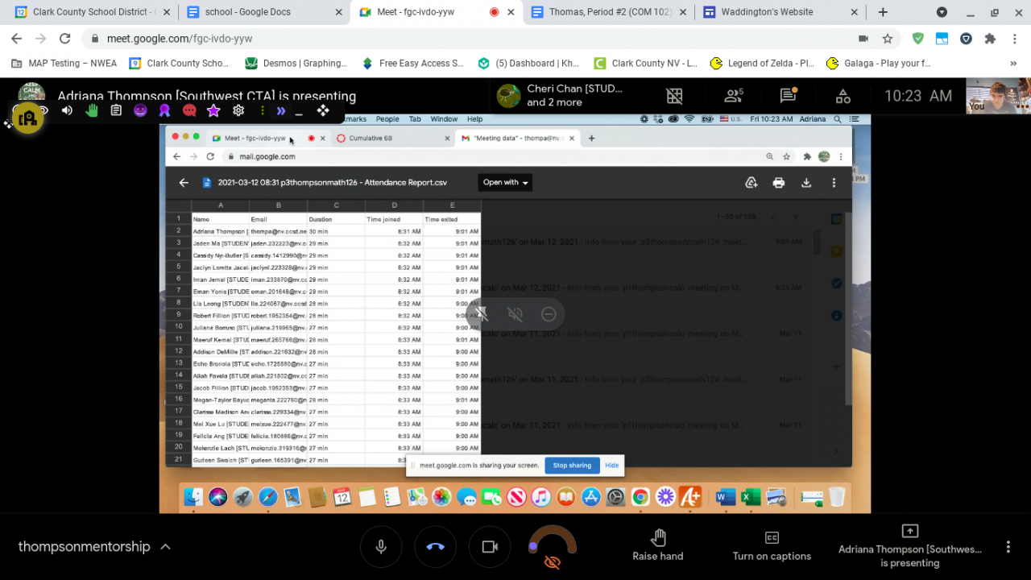
Task: Open Chrome profile dropdown circle icon
Action: (x=942, y=12)
